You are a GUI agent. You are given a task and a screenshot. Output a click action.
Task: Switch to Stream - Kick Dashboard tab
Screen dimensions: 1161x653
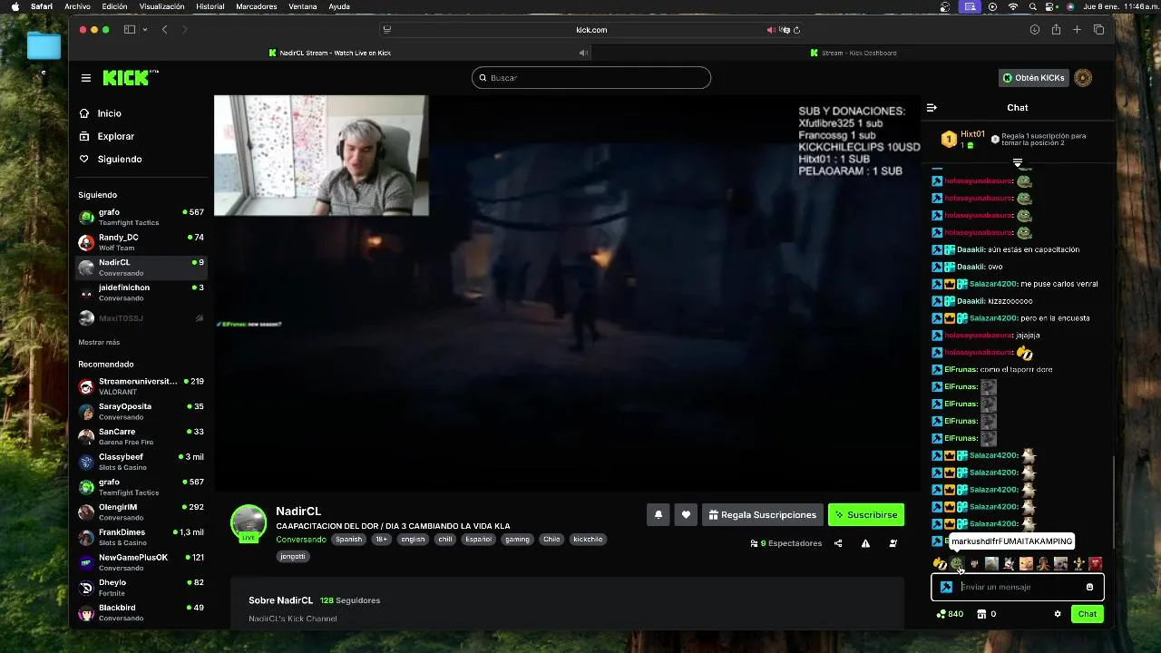tap(853, 53)
